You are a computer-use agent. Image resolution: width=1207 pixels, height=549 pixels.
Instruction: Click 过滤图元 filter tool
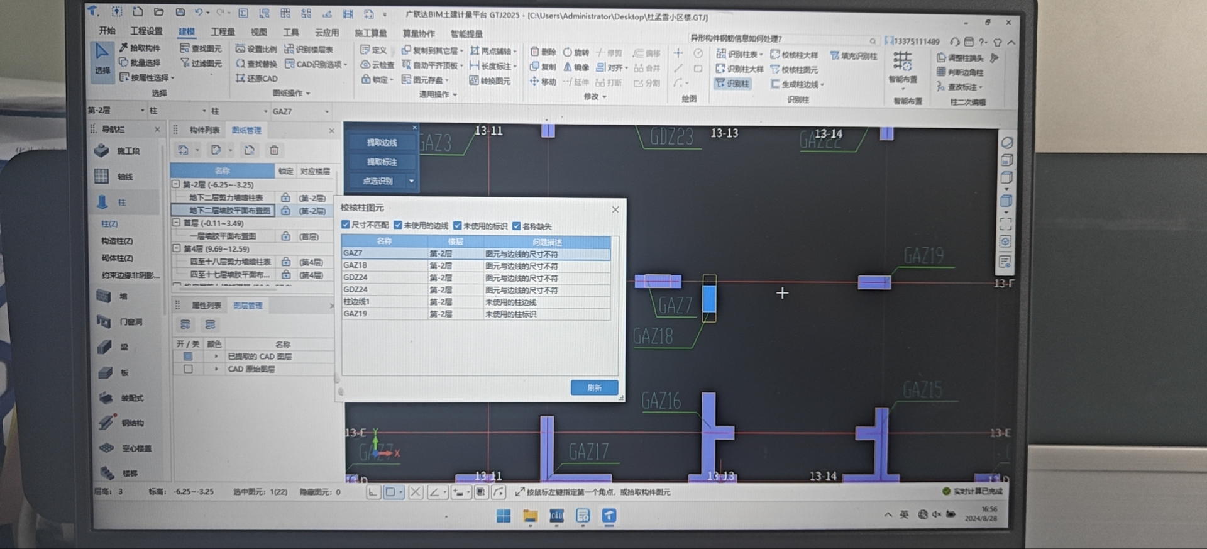(x=201, y=63)
